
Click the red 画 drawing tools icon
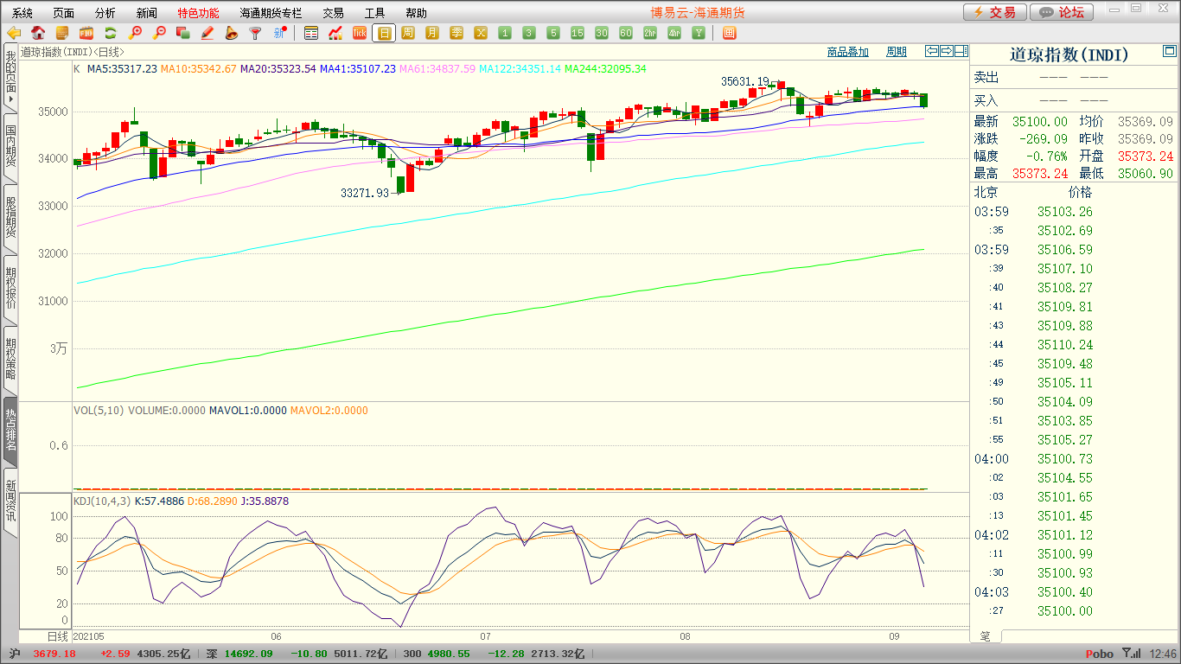click(x=730, y=33)
